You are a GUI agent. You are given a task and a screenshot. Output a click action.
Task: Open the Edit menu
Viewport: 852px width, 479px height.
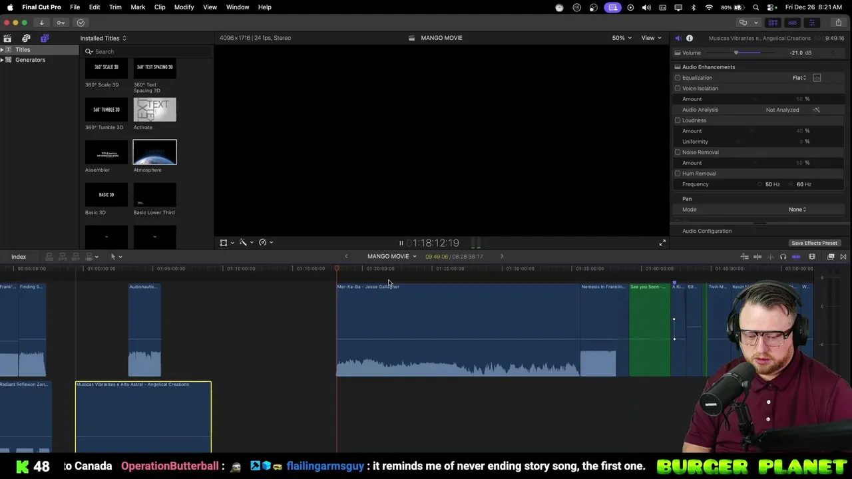coord(95,7)
